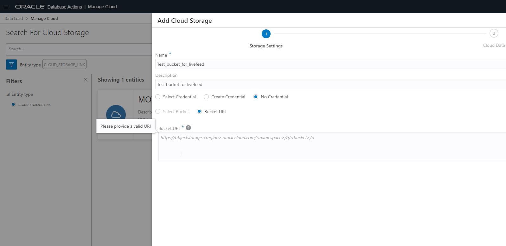Click the CLOUD_STORAGE_LINK entity type chip
The width and height of the screenshot is (506, 246).
pos(64,65)
